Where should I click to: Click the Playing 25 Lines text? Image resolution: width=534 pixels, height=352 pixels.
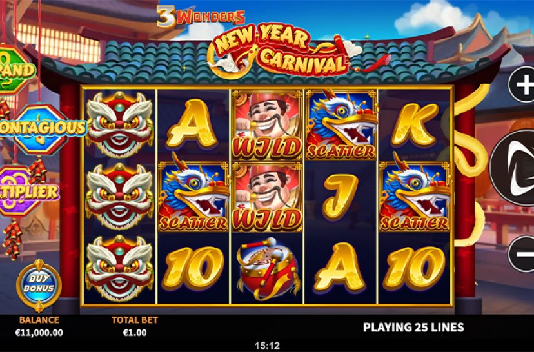(413, 328)
